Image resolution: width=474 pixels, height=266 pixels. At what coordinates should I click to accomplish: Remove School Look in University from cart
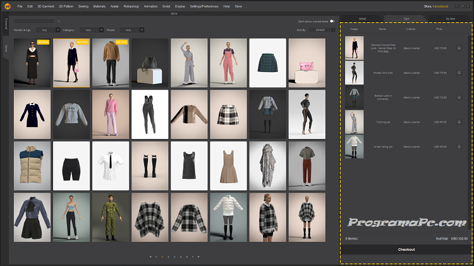coord(459,97)
